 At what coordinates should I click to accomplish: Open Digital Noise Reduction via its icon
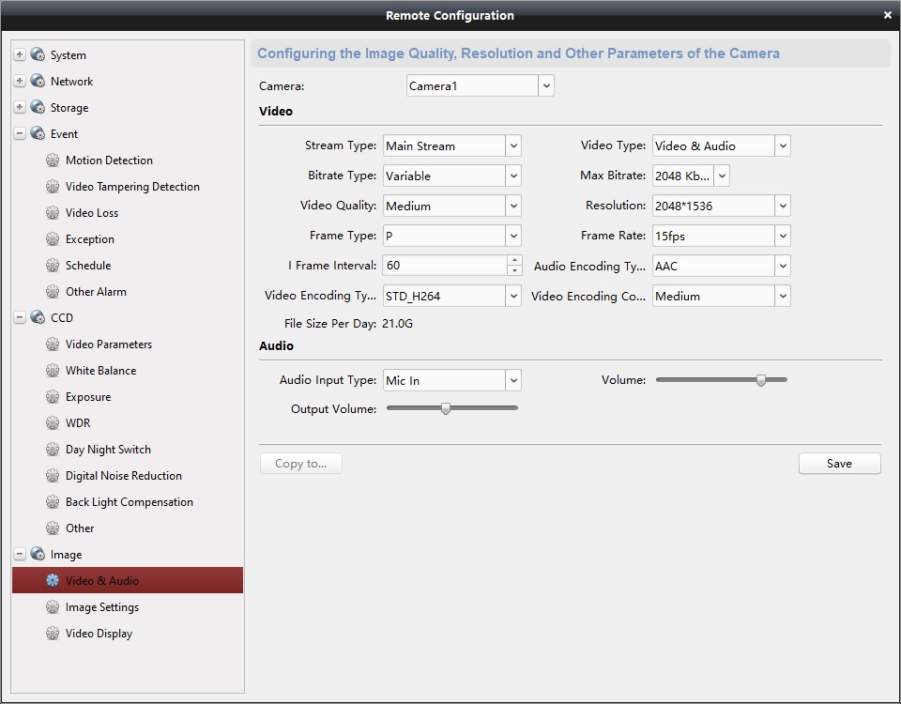click(53, 475)
